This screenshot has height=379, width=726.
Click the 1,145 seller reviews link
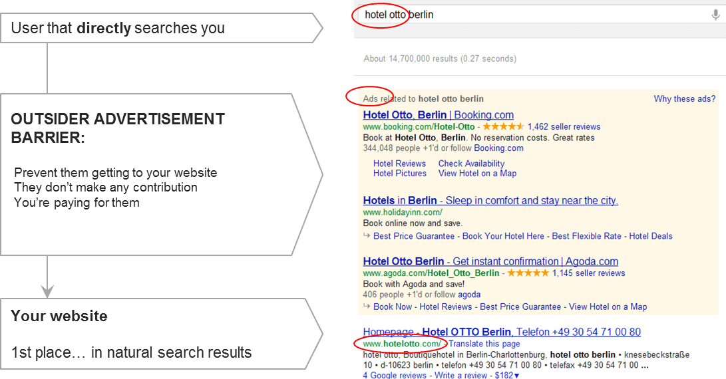(588, 273)
